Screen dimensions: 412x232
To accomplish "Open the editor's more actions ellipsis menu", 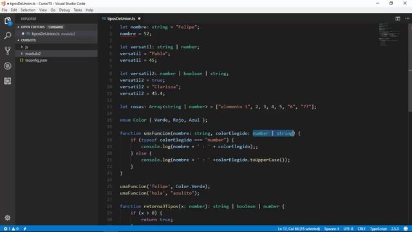I will (407, 19).
